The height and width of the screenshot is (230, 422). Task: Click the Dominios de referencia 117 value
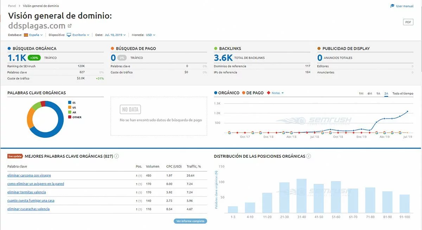(308, 66)
